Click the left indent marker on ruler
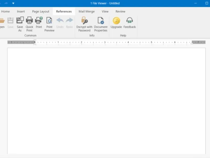 click(35, 42)
